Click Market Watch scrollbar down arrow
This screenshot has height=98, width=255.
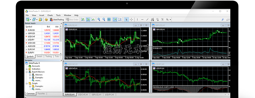[61, 53]
